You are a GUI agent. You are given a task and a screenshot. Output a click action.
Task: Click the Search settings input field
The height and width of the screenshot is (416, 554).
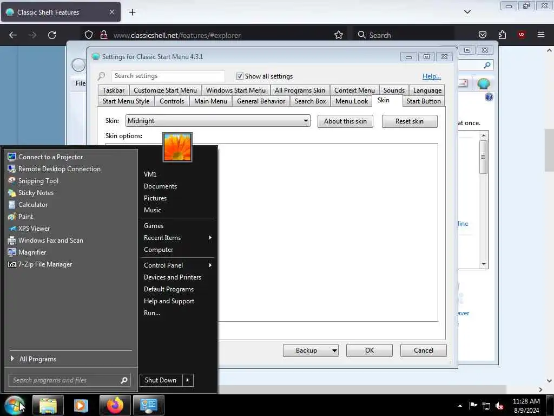168,76
